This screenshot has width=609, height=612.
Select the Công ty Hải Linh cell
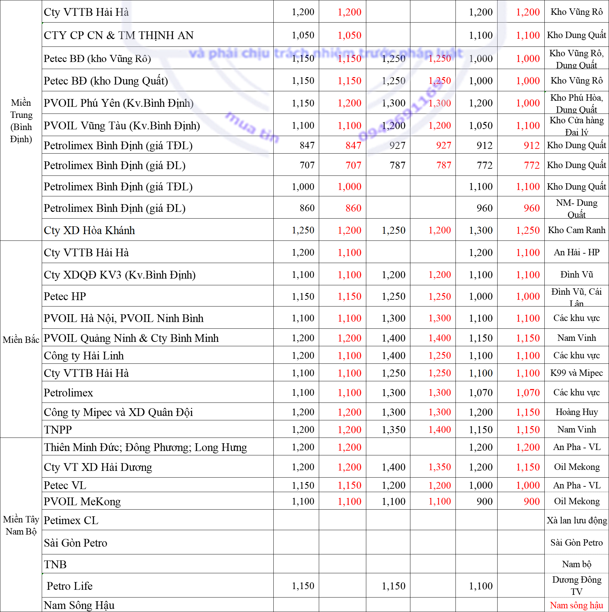[x=158, y=355]
